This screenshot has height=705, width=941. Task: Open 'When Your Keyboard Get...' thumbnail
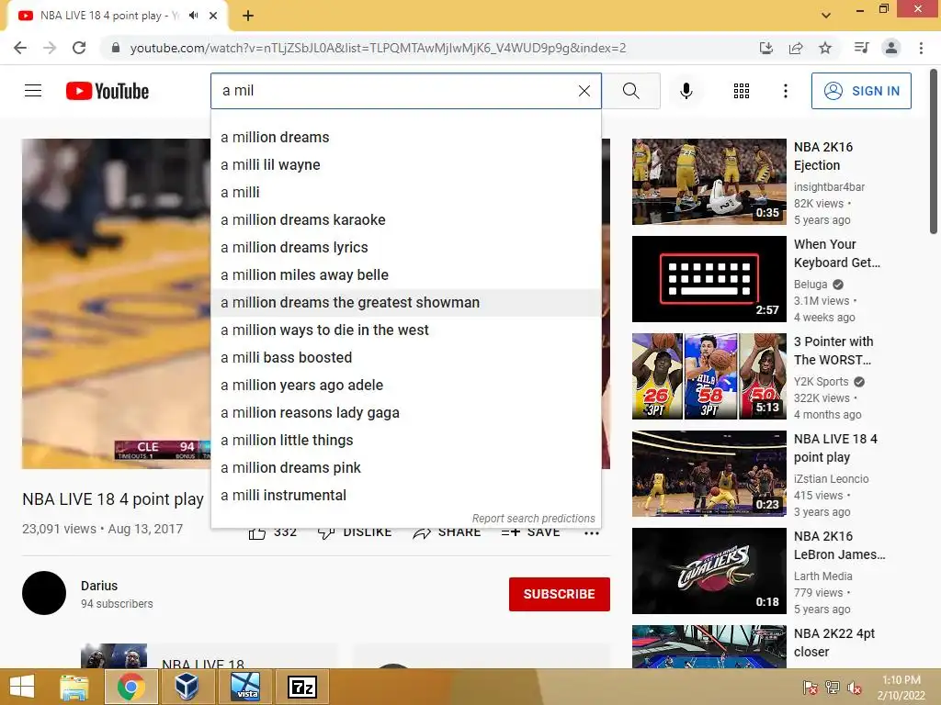point(709,279)
